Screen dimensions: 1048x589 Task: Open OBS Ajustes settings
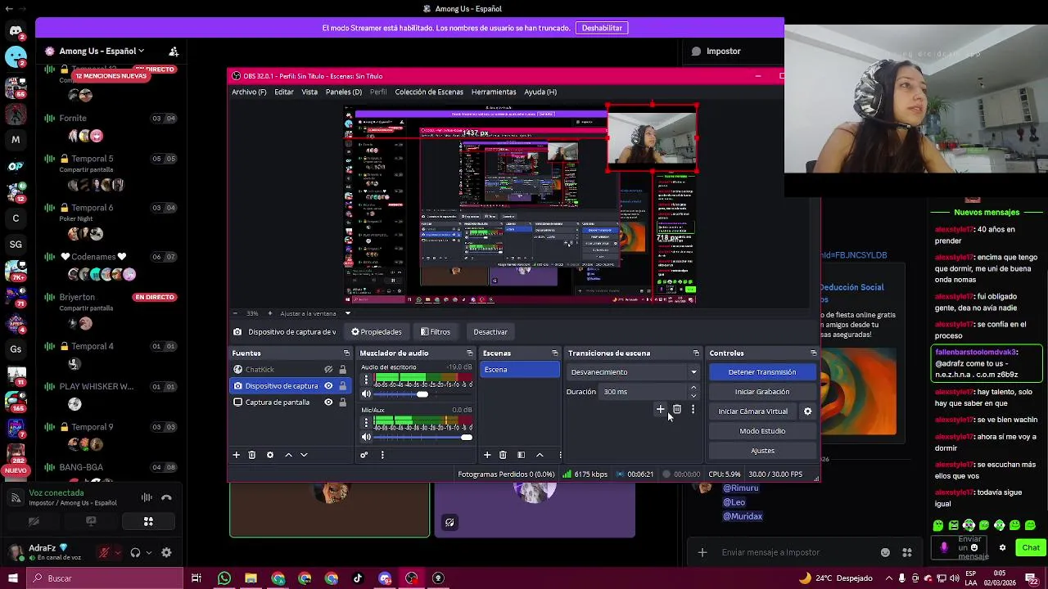point(762,451)
